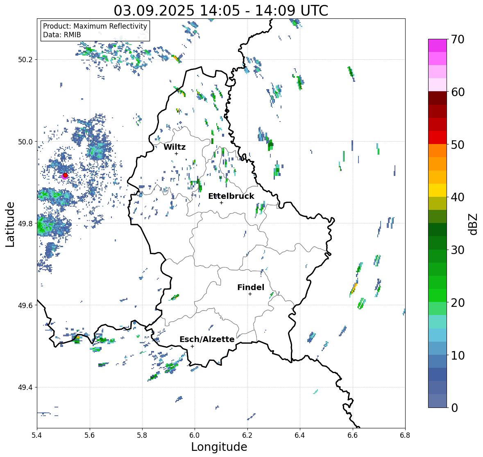
Task: Click the Longitude axis label
Action: pyautogui.click(x=219, y=446)
